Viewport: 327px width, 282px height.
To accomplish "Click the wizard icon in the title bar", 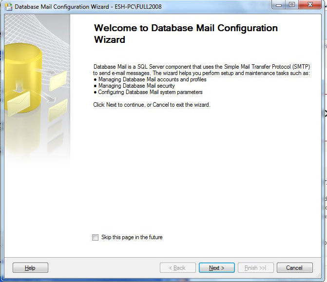I will click(x=8, y=6).
